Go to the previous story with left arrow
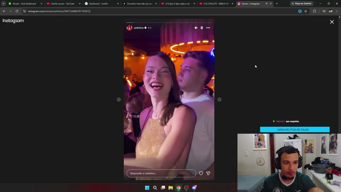The width and height of the screenshot is (341, 192). click(x=119, y=99)
